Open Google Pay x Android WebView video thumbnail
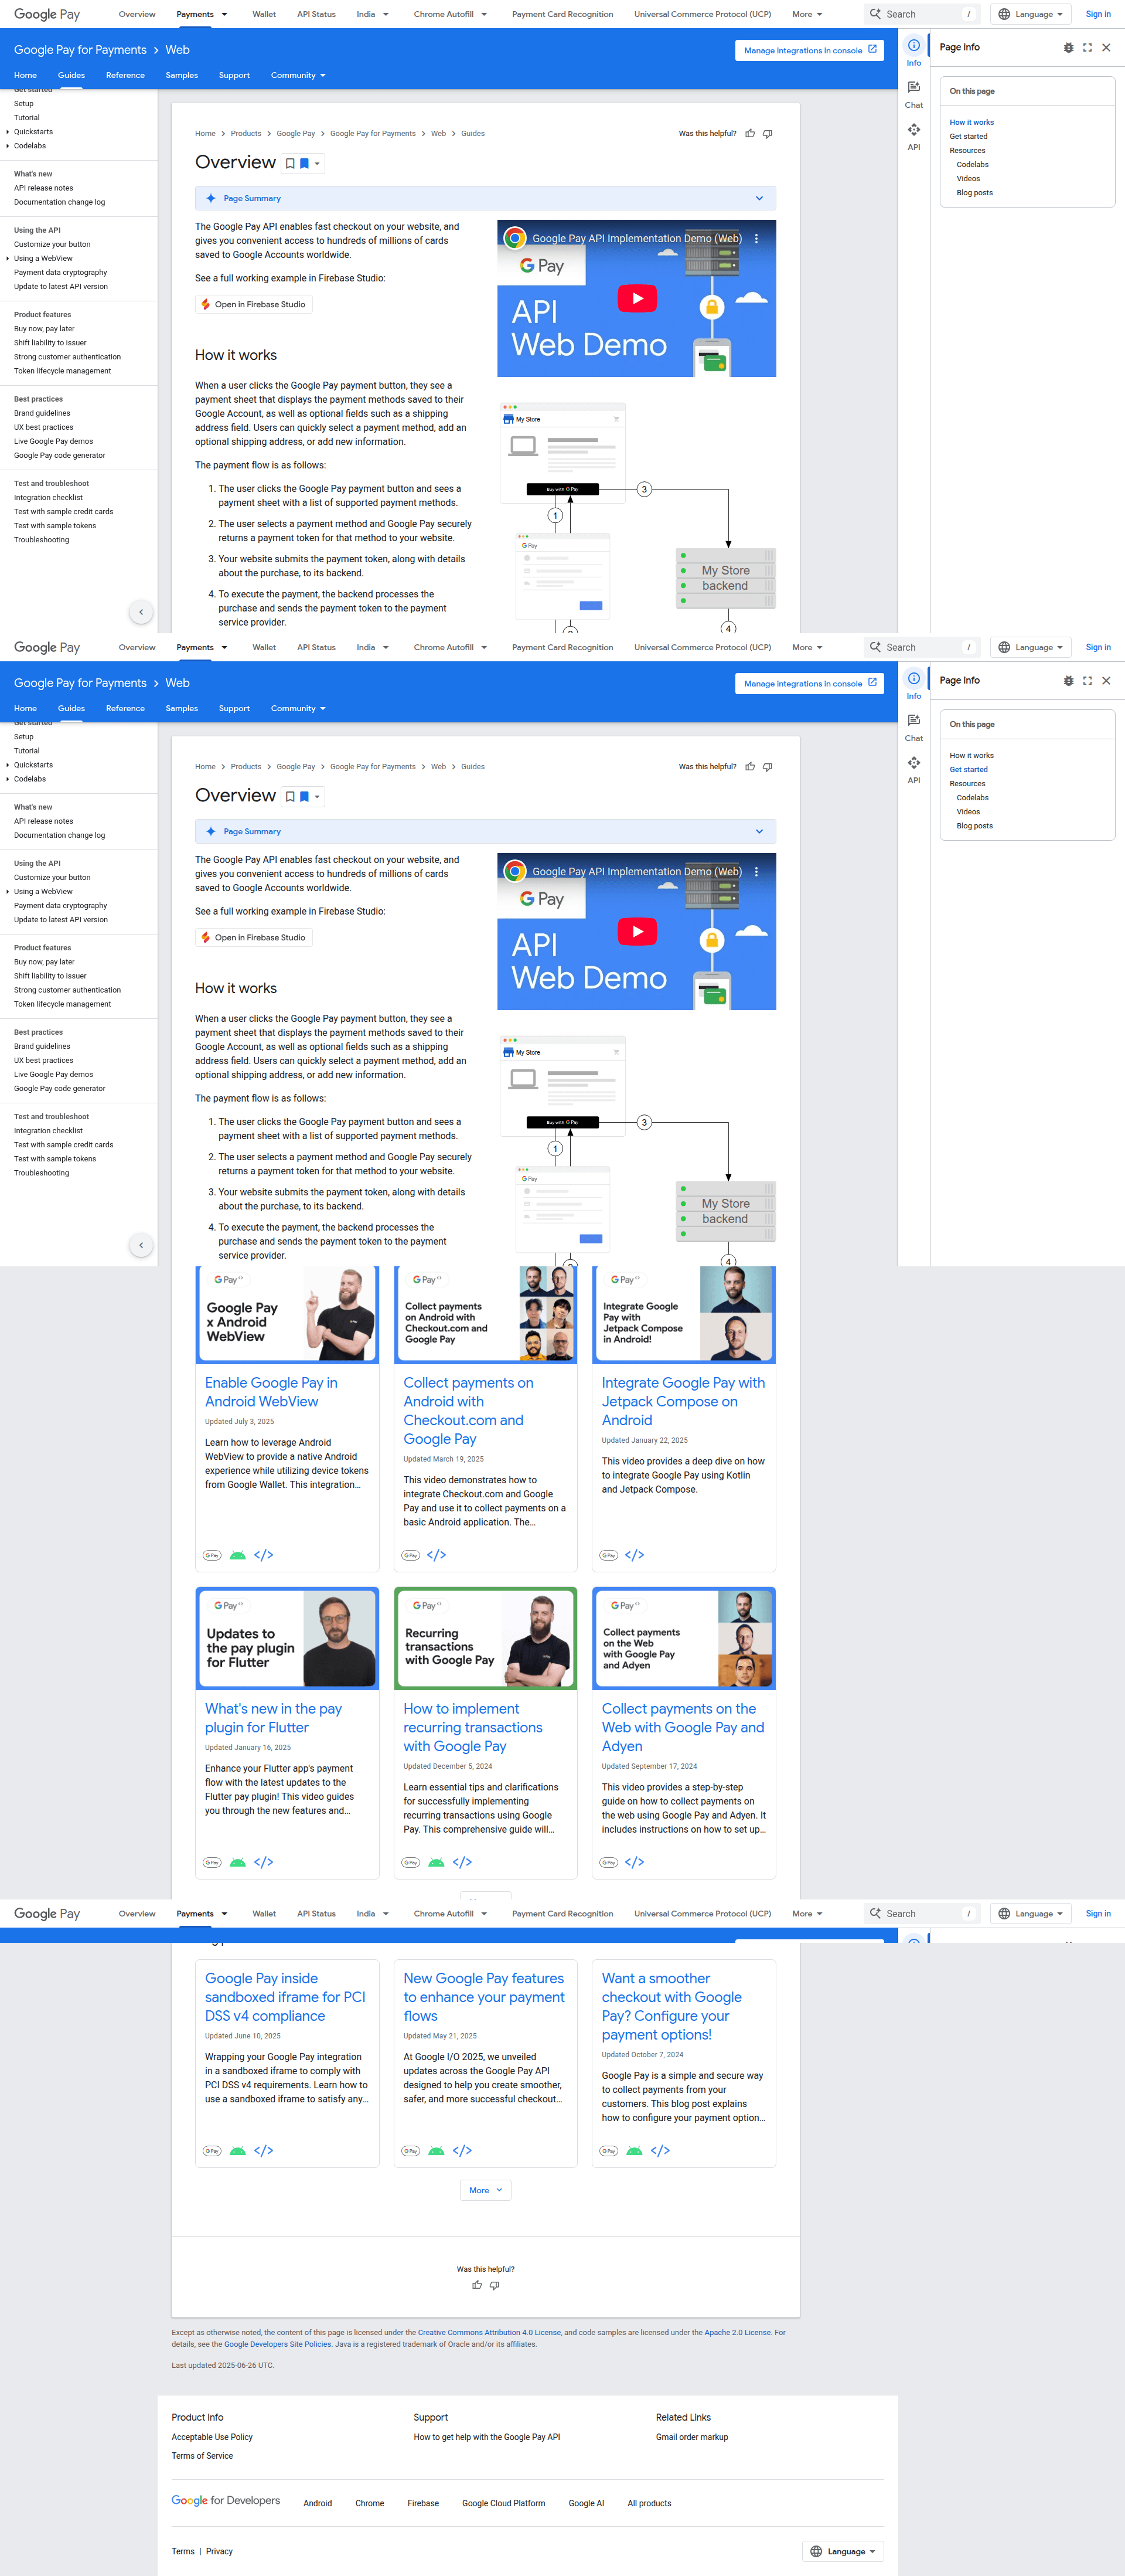The width and height of the screenshot is (1125, 2576). 288,1314
